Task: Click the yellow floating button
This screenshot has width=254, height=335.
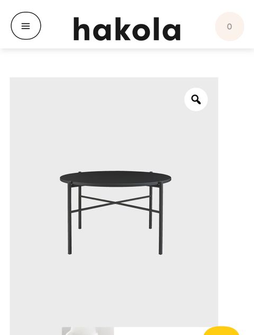Action: click(221, 331)
